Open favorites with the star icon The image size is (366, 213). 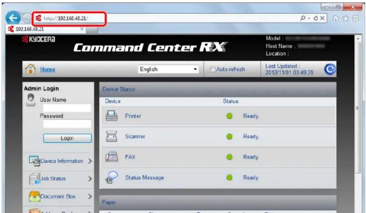click(x=345, y=18)
